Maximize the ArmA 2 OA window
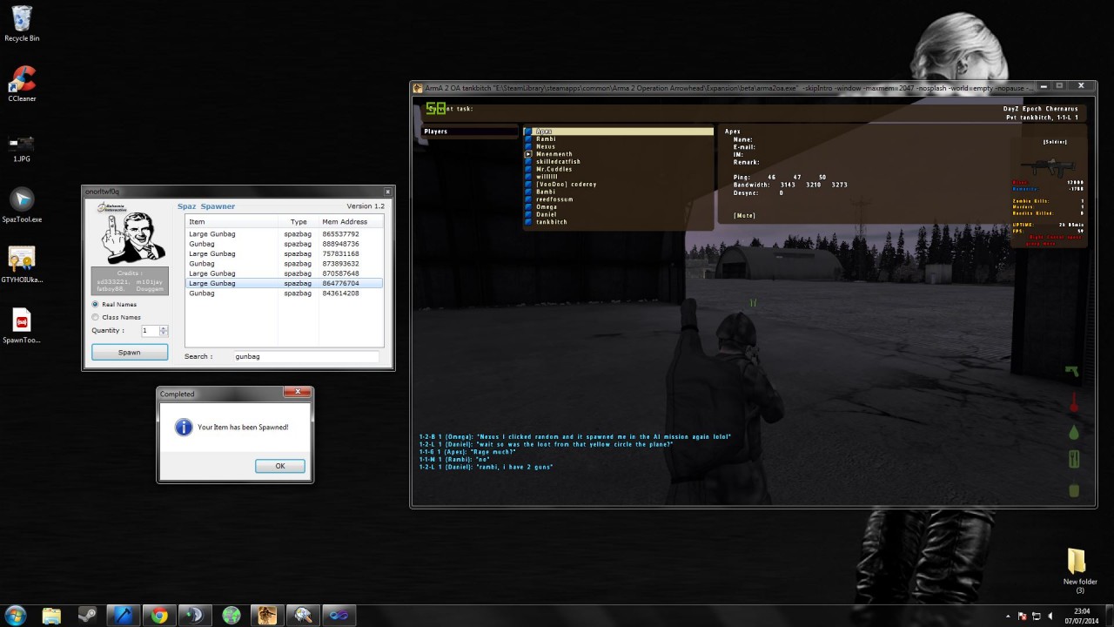This screenshot has width=1114, height=627. (x=1059, y=85)
